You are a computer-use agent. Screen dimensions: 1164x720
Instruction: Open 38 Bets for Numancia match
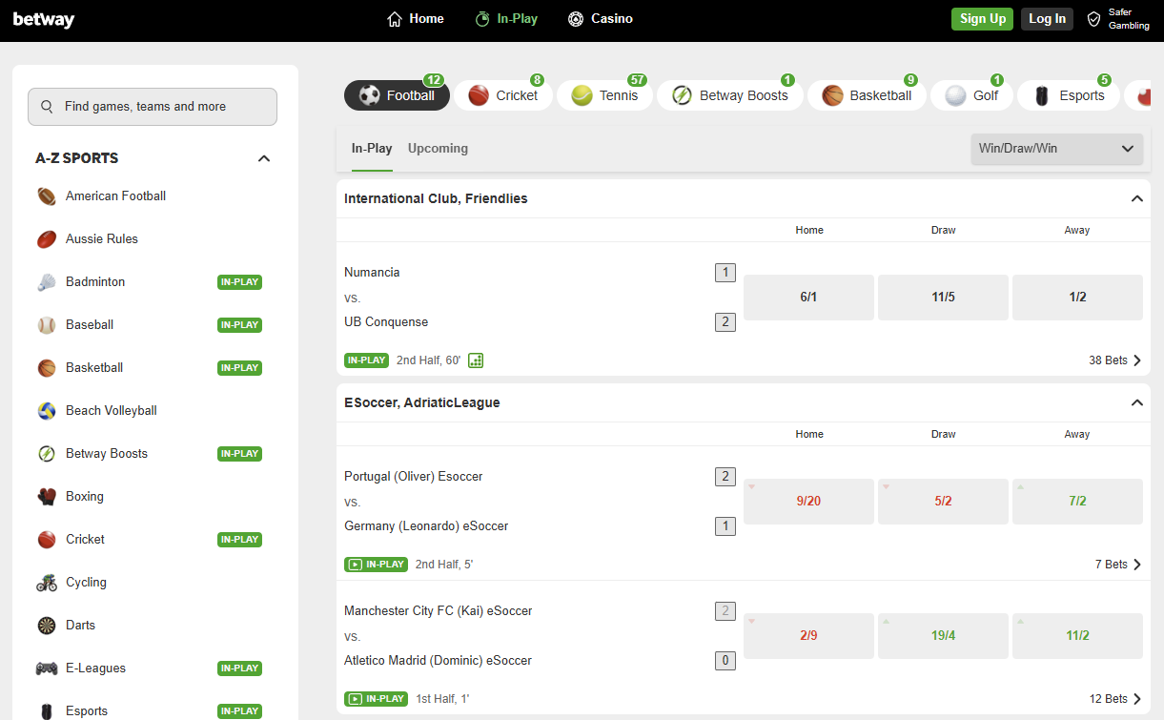pyautogui.click(x=1115, y=360)
